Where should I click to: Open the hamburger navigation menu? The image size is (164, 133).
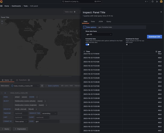pos(2,6)
